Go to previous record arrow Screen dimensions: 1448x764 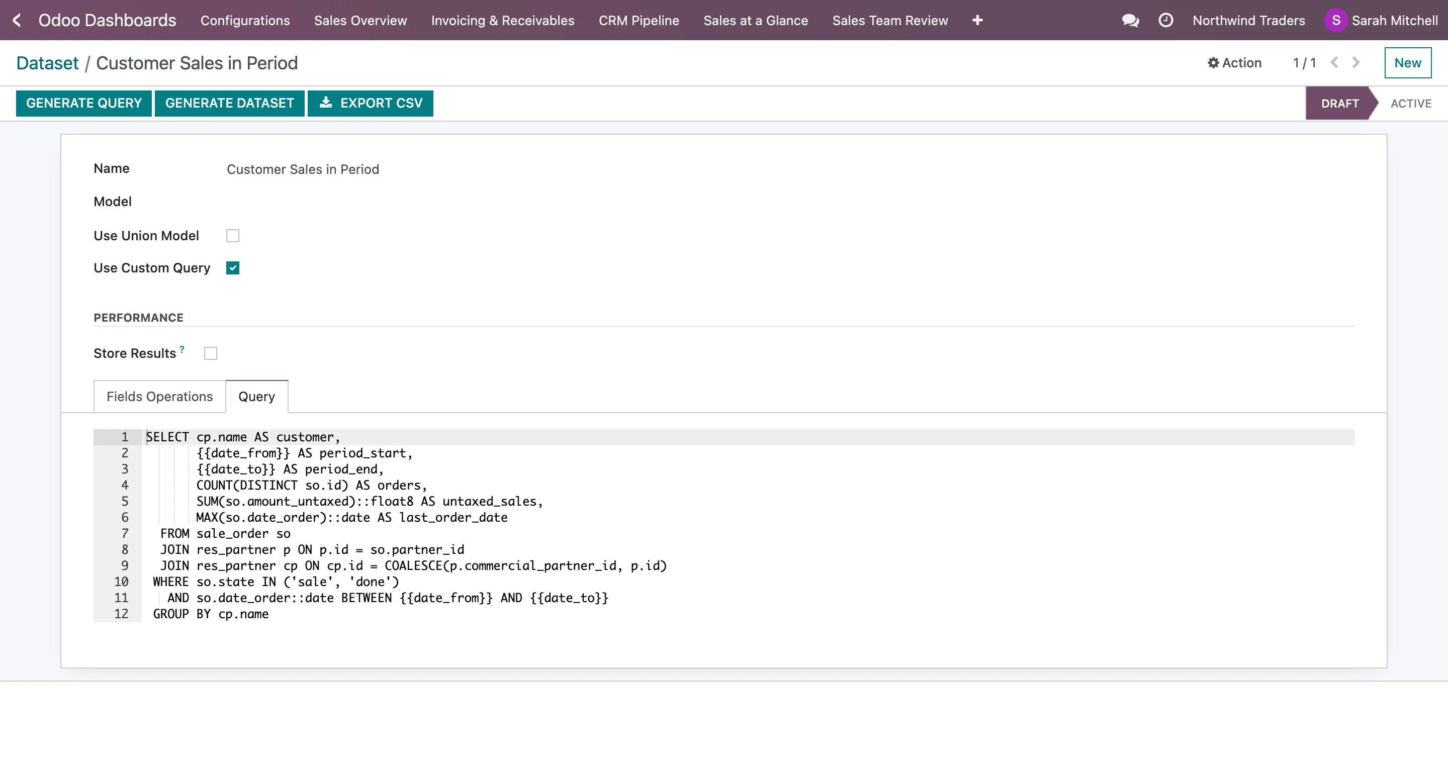1334,62
